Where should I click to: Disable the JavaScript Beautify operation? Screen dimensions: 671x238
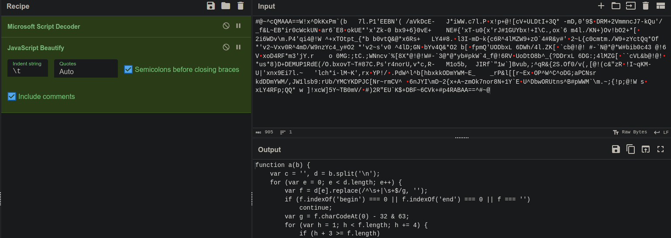(x=226, y=47)
